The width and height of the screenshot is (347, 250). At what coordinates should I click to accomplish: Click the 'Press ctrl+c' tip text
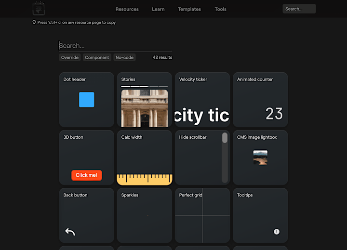(76, 22)
